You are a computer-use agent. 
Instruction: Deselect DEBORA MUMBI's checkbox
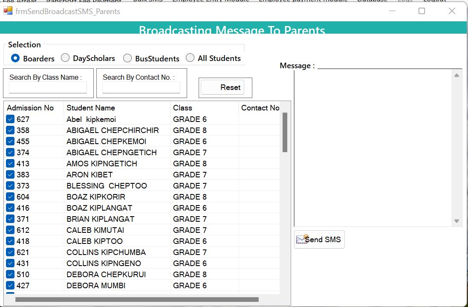(x=10, y=286)
